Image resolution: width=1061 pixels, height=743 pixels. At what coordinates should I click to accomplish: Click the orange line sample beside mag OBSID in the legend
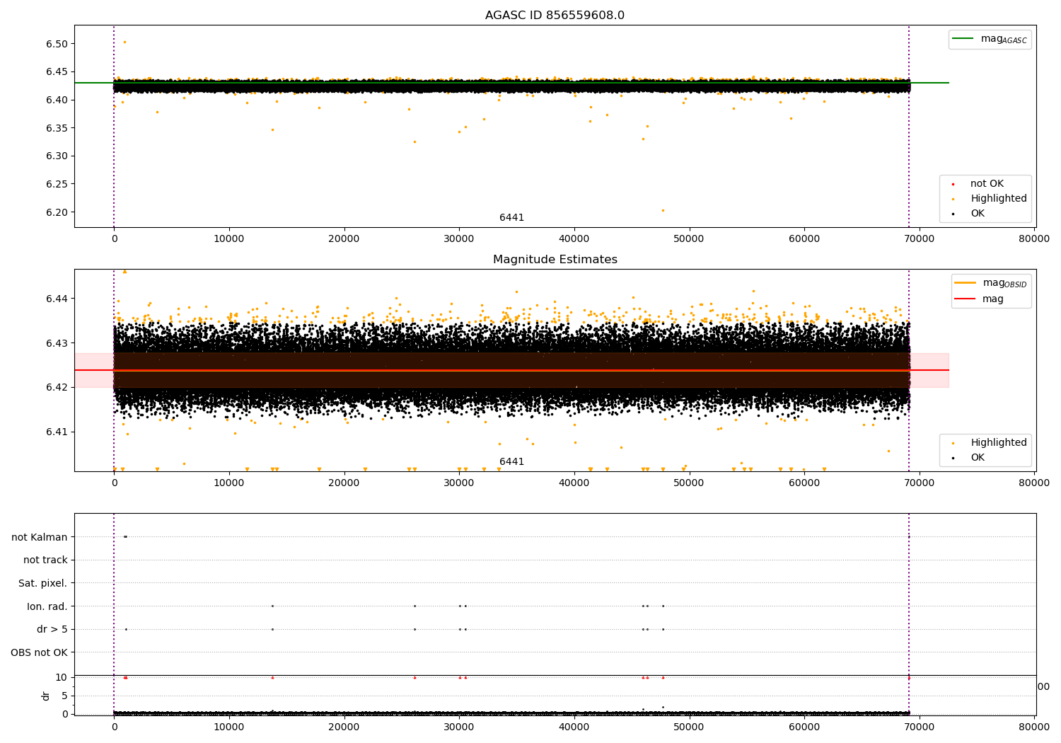965,283
